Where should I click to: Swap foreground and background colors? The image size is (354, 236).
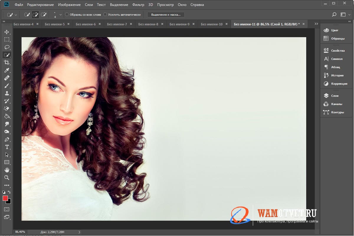(9, 192)
